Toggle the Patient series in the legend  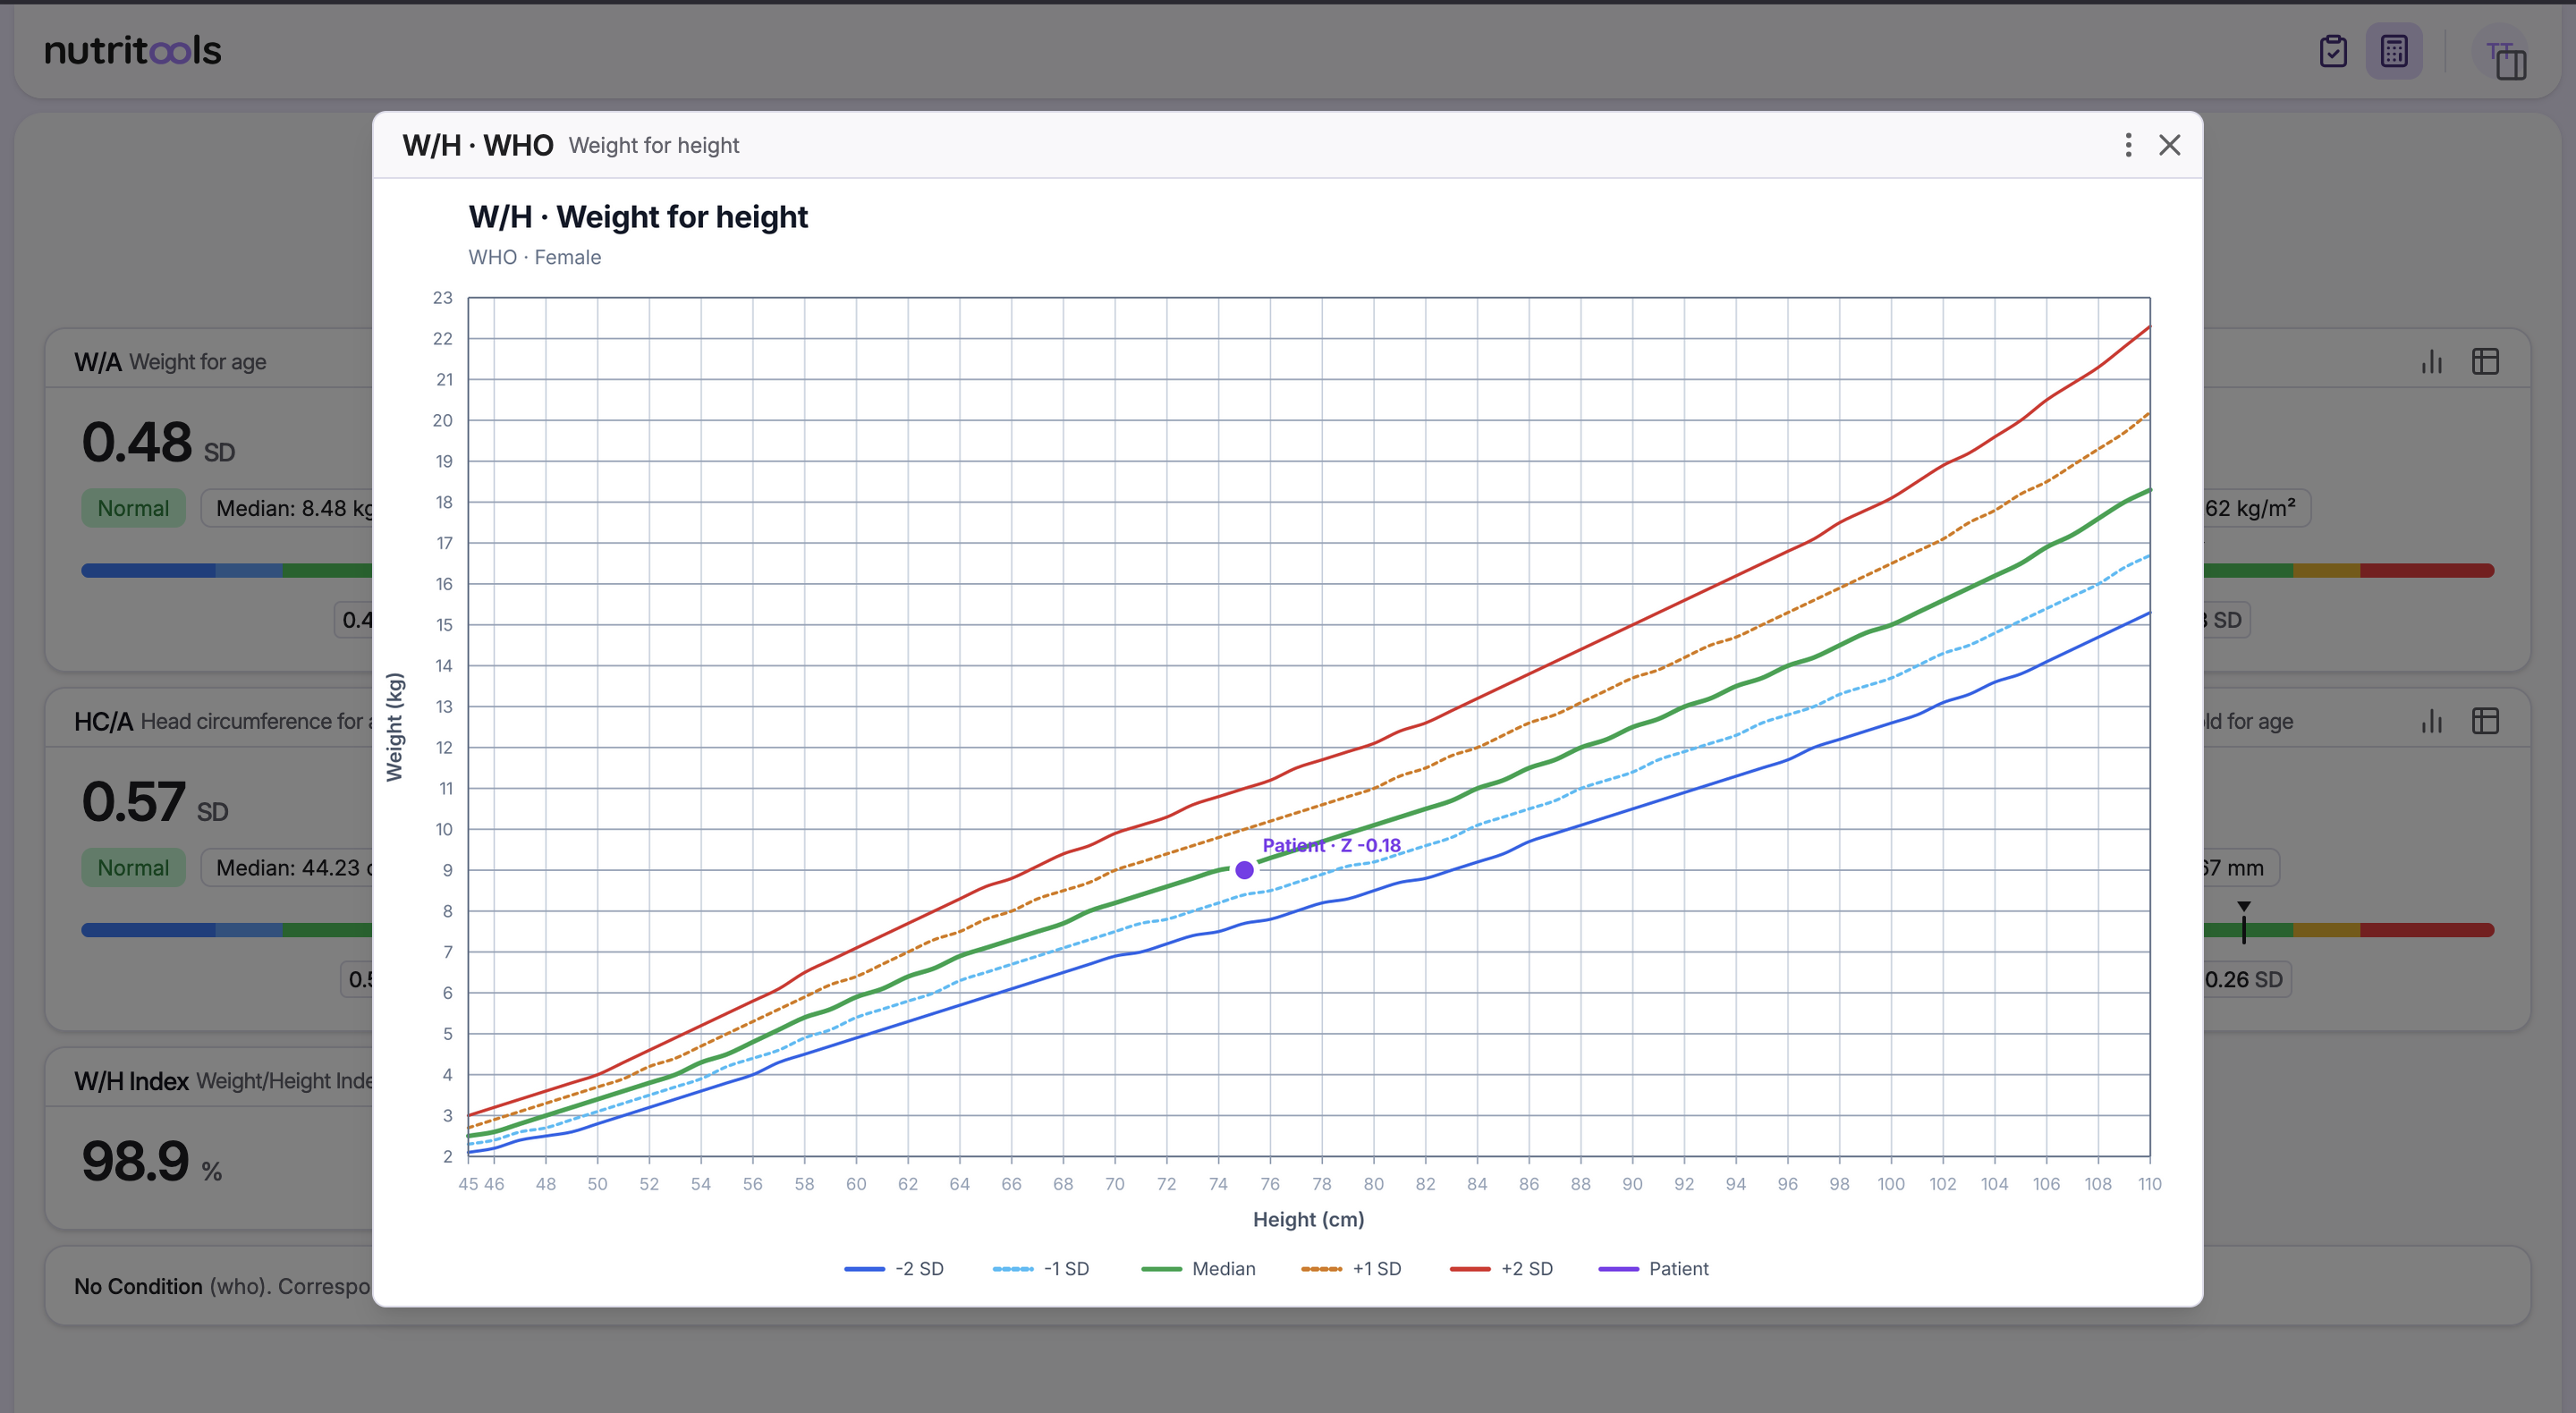[x=1654, y=1269]
